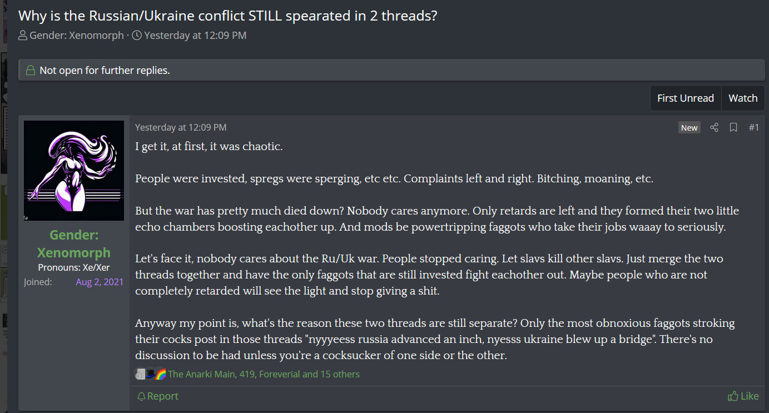The width and height of the screenshot is (769, 413).
Task: Jump to First Unread post
Action: 685,98
